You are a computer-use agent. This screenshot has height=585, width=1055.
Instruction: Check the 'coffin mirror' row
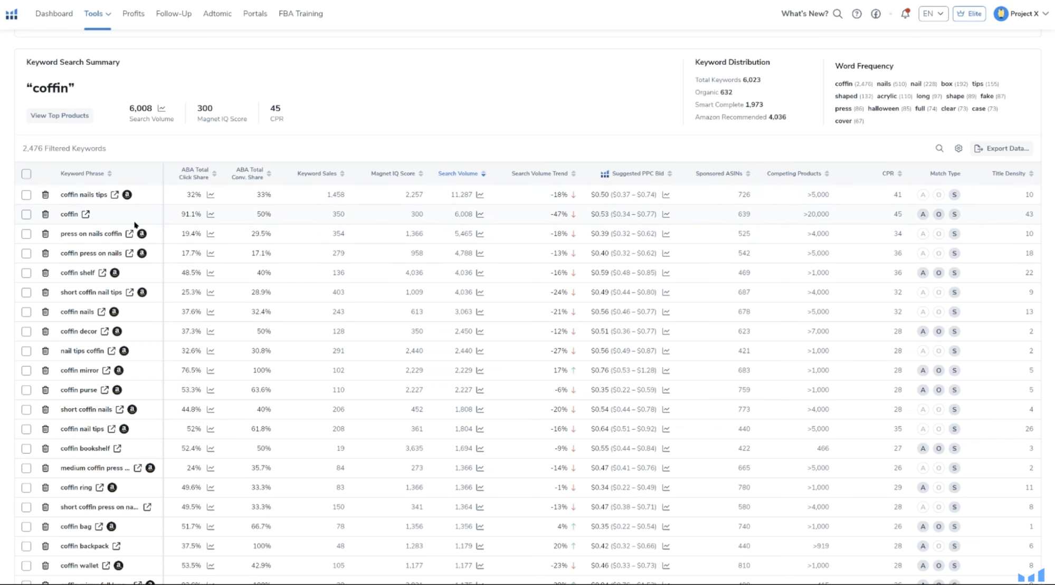click(x=26, y=370)
